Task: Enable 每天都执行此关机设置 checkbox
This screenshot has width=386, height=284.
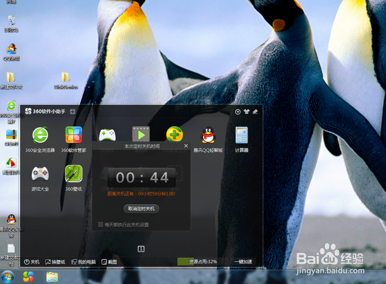Action: point(100,224)
